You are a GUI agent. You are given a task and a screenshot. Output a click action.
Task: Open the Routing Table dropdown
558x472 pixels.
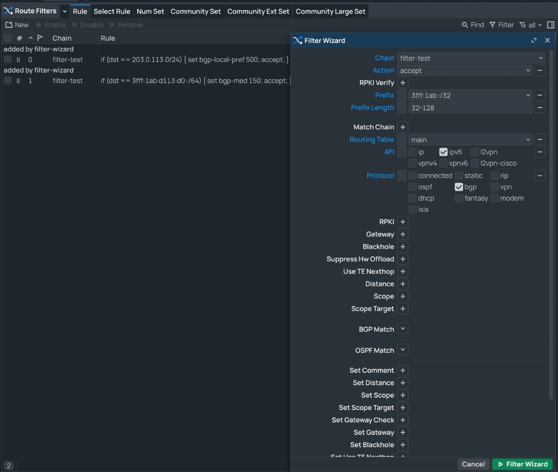tap(528, 140)
